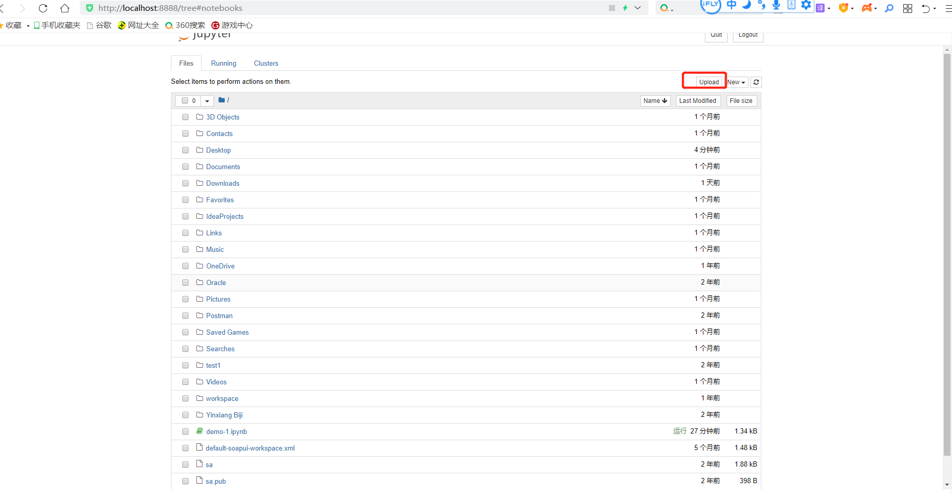The width and height of the screenshot is (952, 494).
Task: Select the IdeaProjects folder checkbox
Action: click(185, 216)
